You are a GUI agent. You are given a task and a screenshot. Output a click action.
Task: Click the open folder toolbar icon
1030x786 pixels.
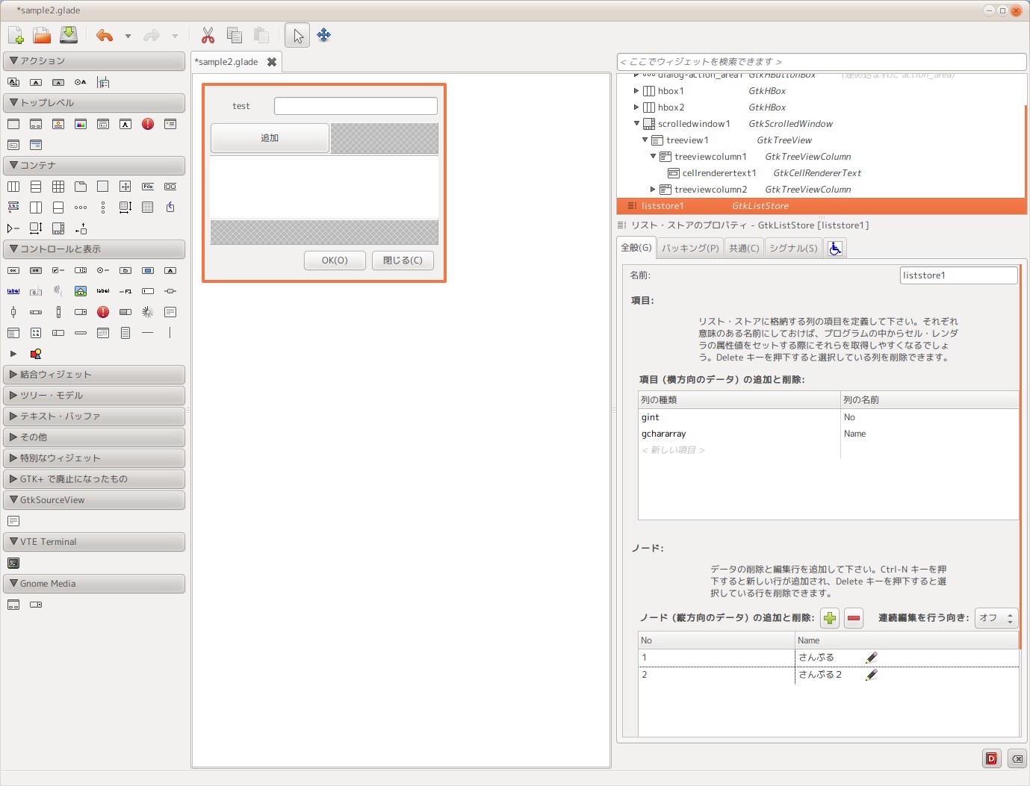[x=42, y=35]
